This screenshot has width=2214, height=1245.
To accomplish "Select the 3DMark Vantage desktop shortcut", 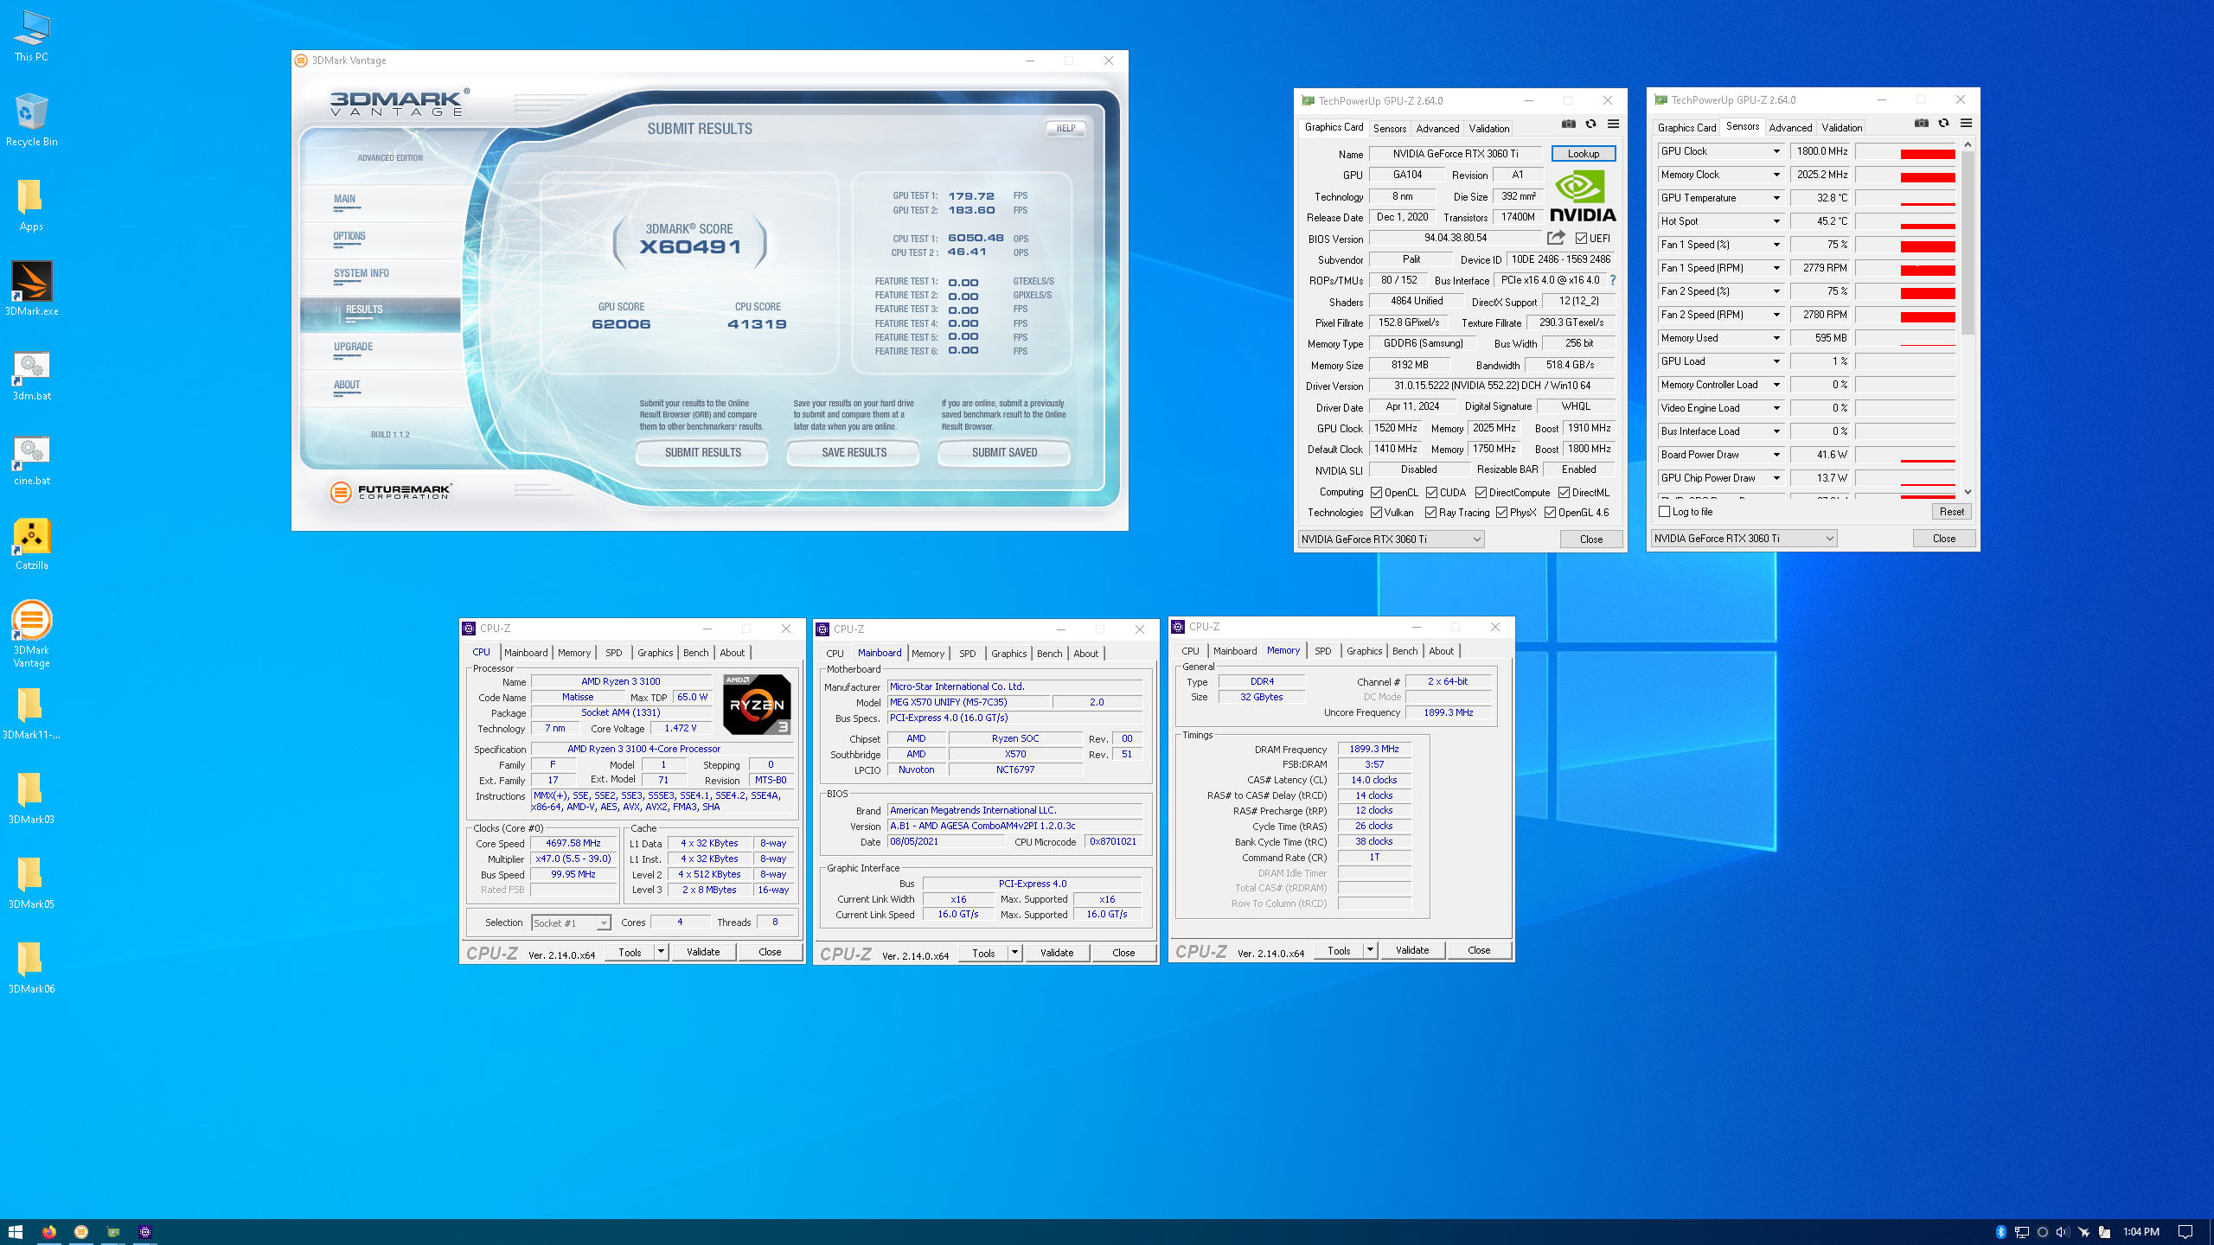I will pos(31,634).
